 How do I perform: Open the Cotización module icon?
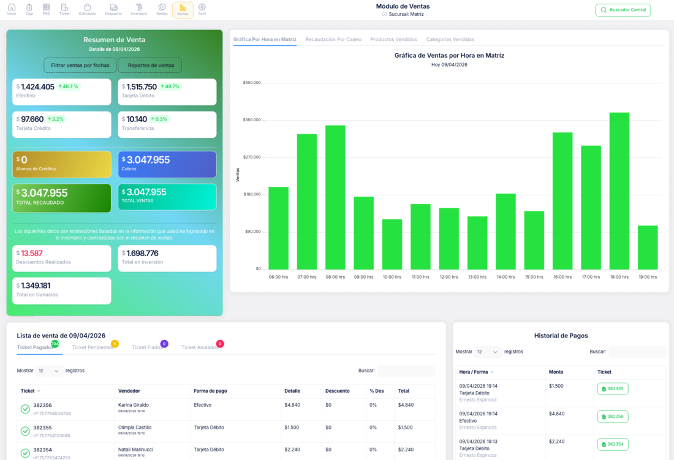[x=87, y=9]
